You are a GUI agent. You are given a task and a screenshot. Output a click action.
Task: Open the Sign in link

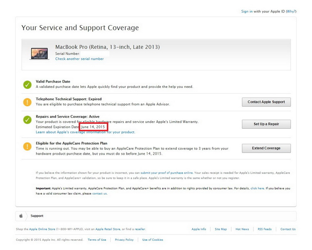(x=247, y=11)
